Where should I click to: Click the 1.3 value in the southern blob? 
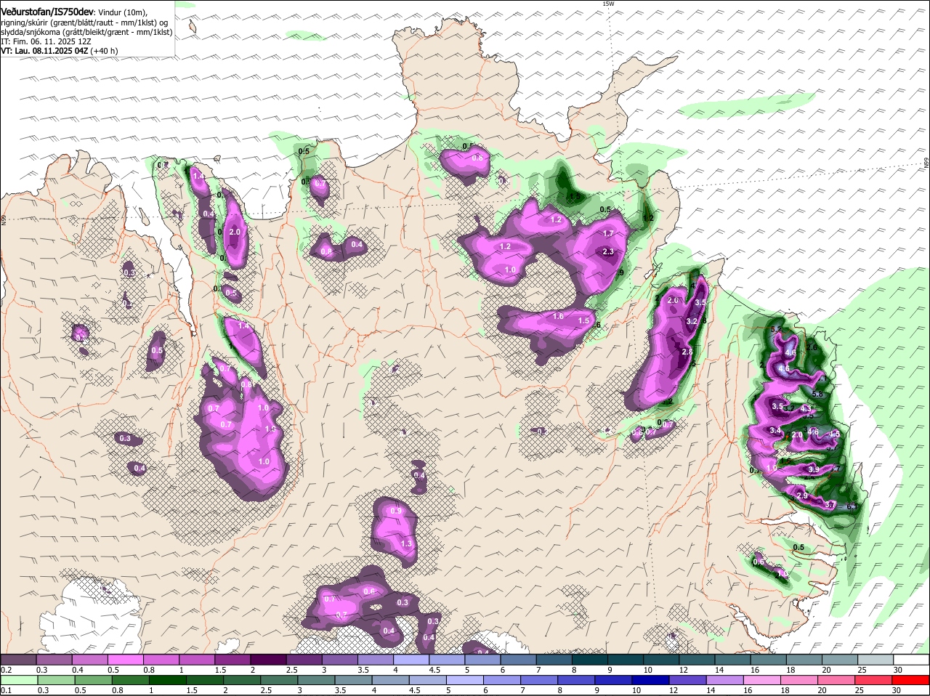[x=406, y=543]
